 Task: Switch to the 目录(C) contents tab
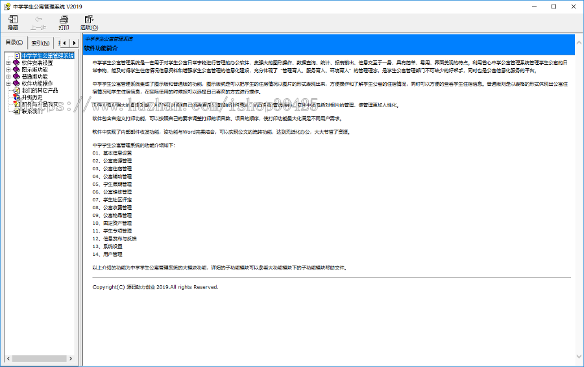point(14,42)
